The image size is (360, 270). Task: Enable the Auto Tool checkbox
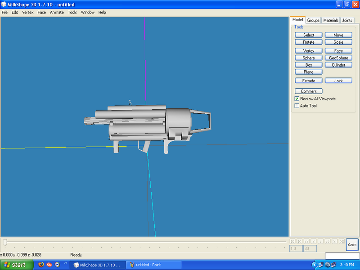297,106
